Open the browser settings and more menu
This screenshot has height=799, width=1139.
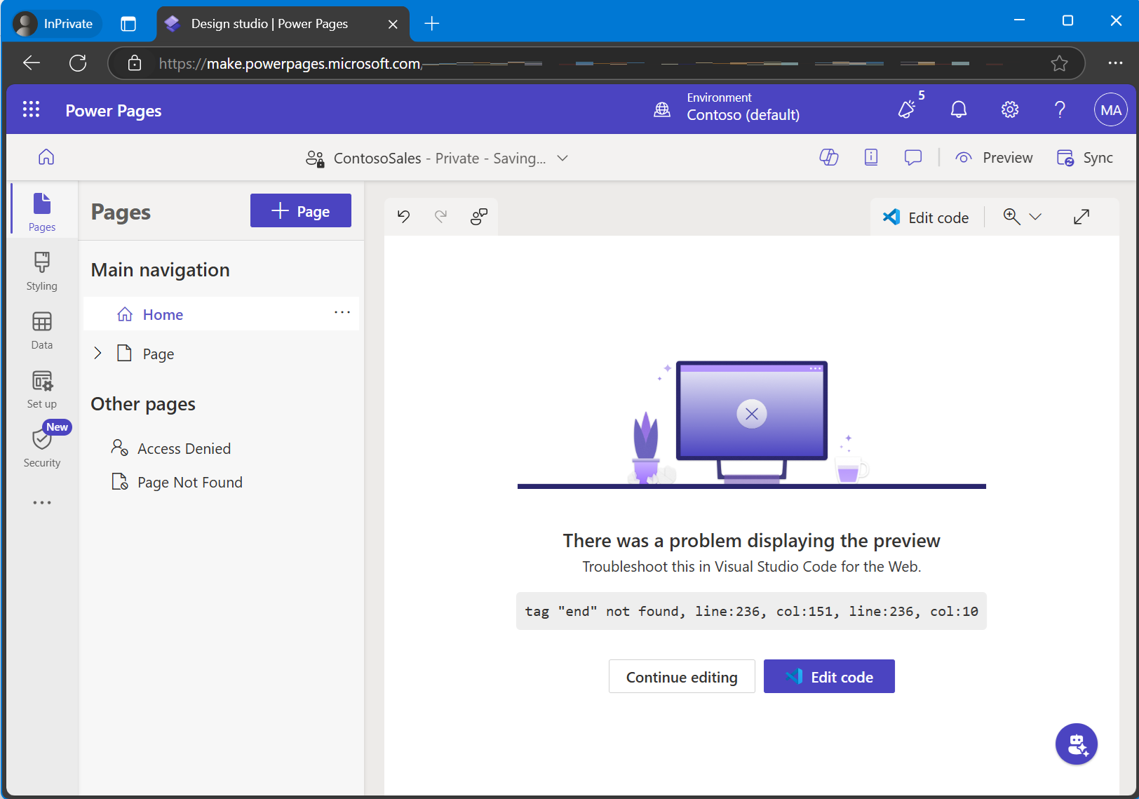(1115, 63)
